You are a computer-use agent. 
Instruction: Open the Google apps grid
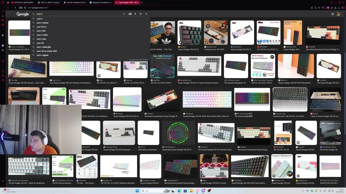(332, 14)
